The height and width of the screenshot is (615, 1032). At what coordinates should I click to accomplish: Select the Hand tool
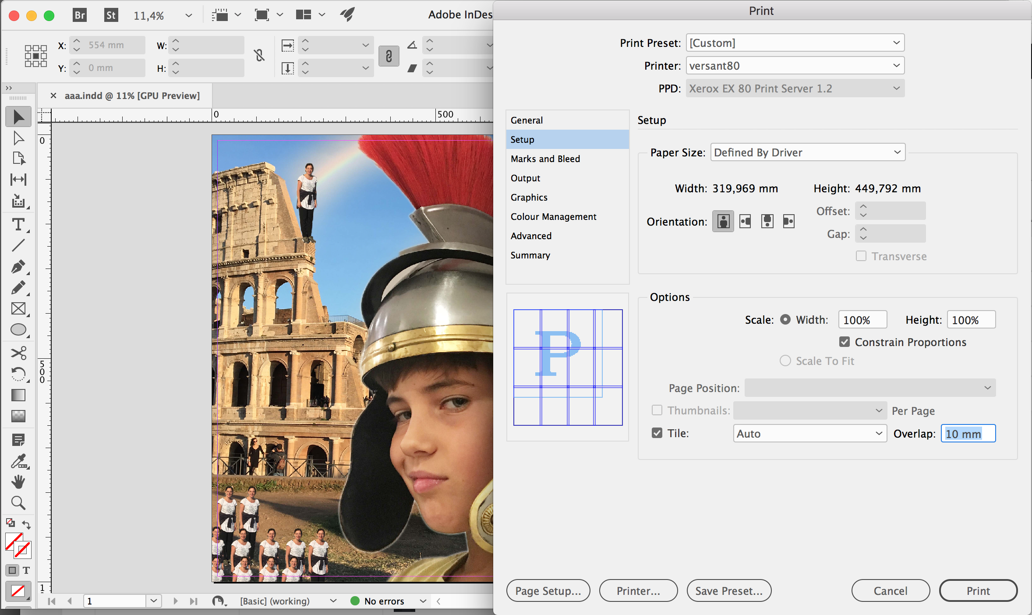click(18, 482)
